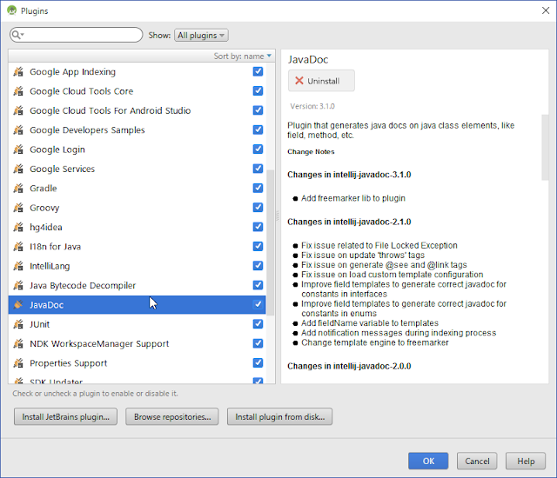557x478 pixels.
Task: Click the Gradle plugin icon
Action: point(18,189)
